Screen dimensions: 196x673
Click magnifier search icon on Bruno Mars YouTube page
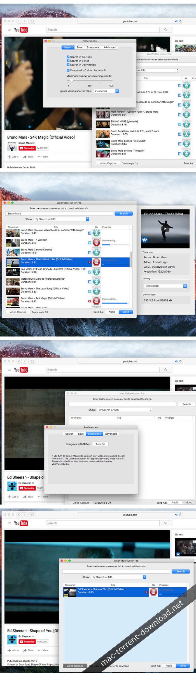pos(166,30)
